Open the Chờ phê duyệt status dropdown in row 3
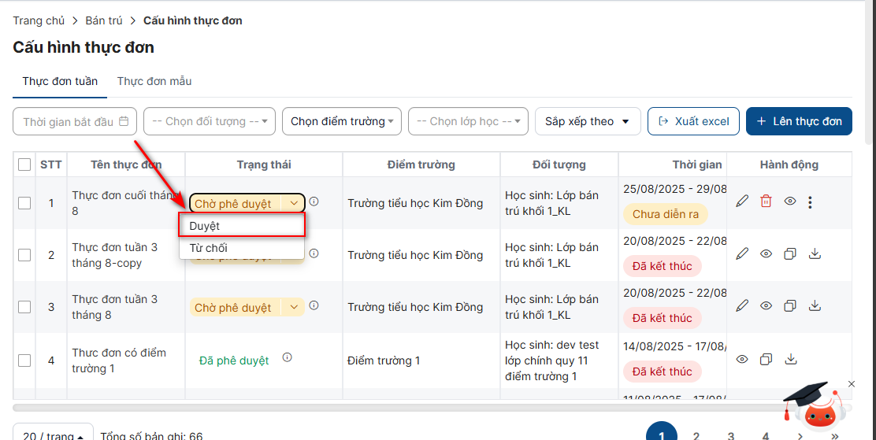 tap(293, 307)
